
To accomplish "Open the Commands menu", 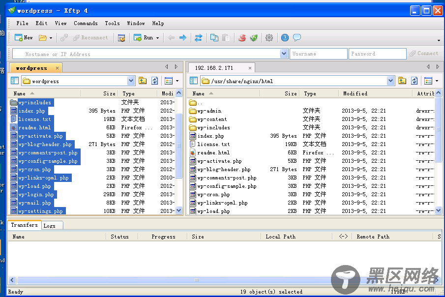I will [86, 23].
